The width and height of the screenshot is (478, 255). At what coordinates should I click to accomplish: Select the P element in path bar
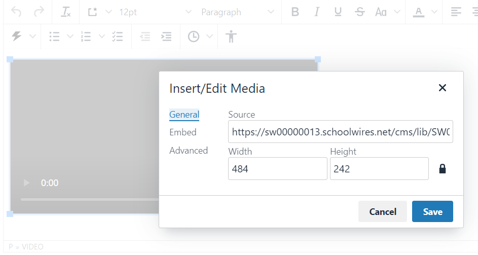point(11,246)
